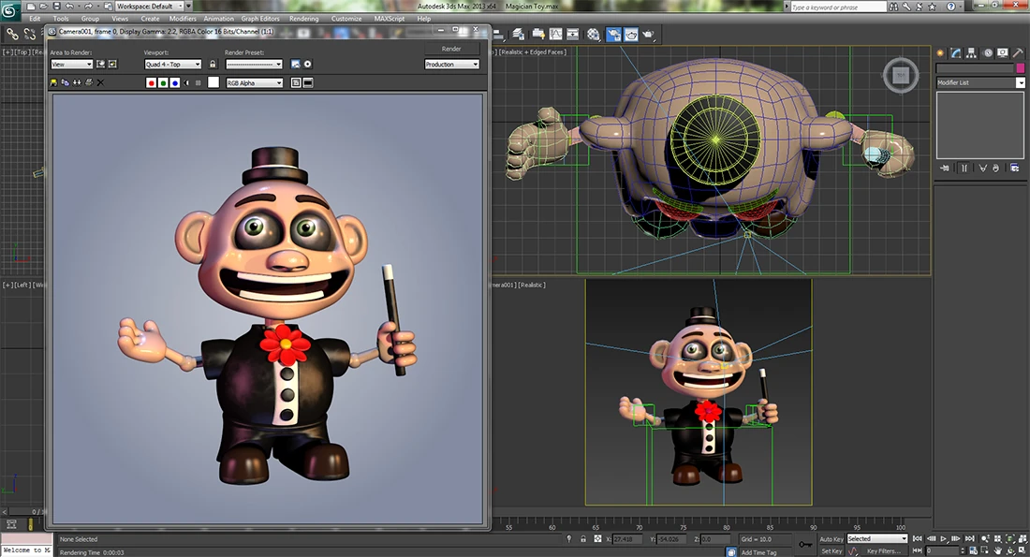The width and height of the screenshot is (1030, 557).
Task: Open the Utilities hammer panel icon
Action: pos(1019,52)
